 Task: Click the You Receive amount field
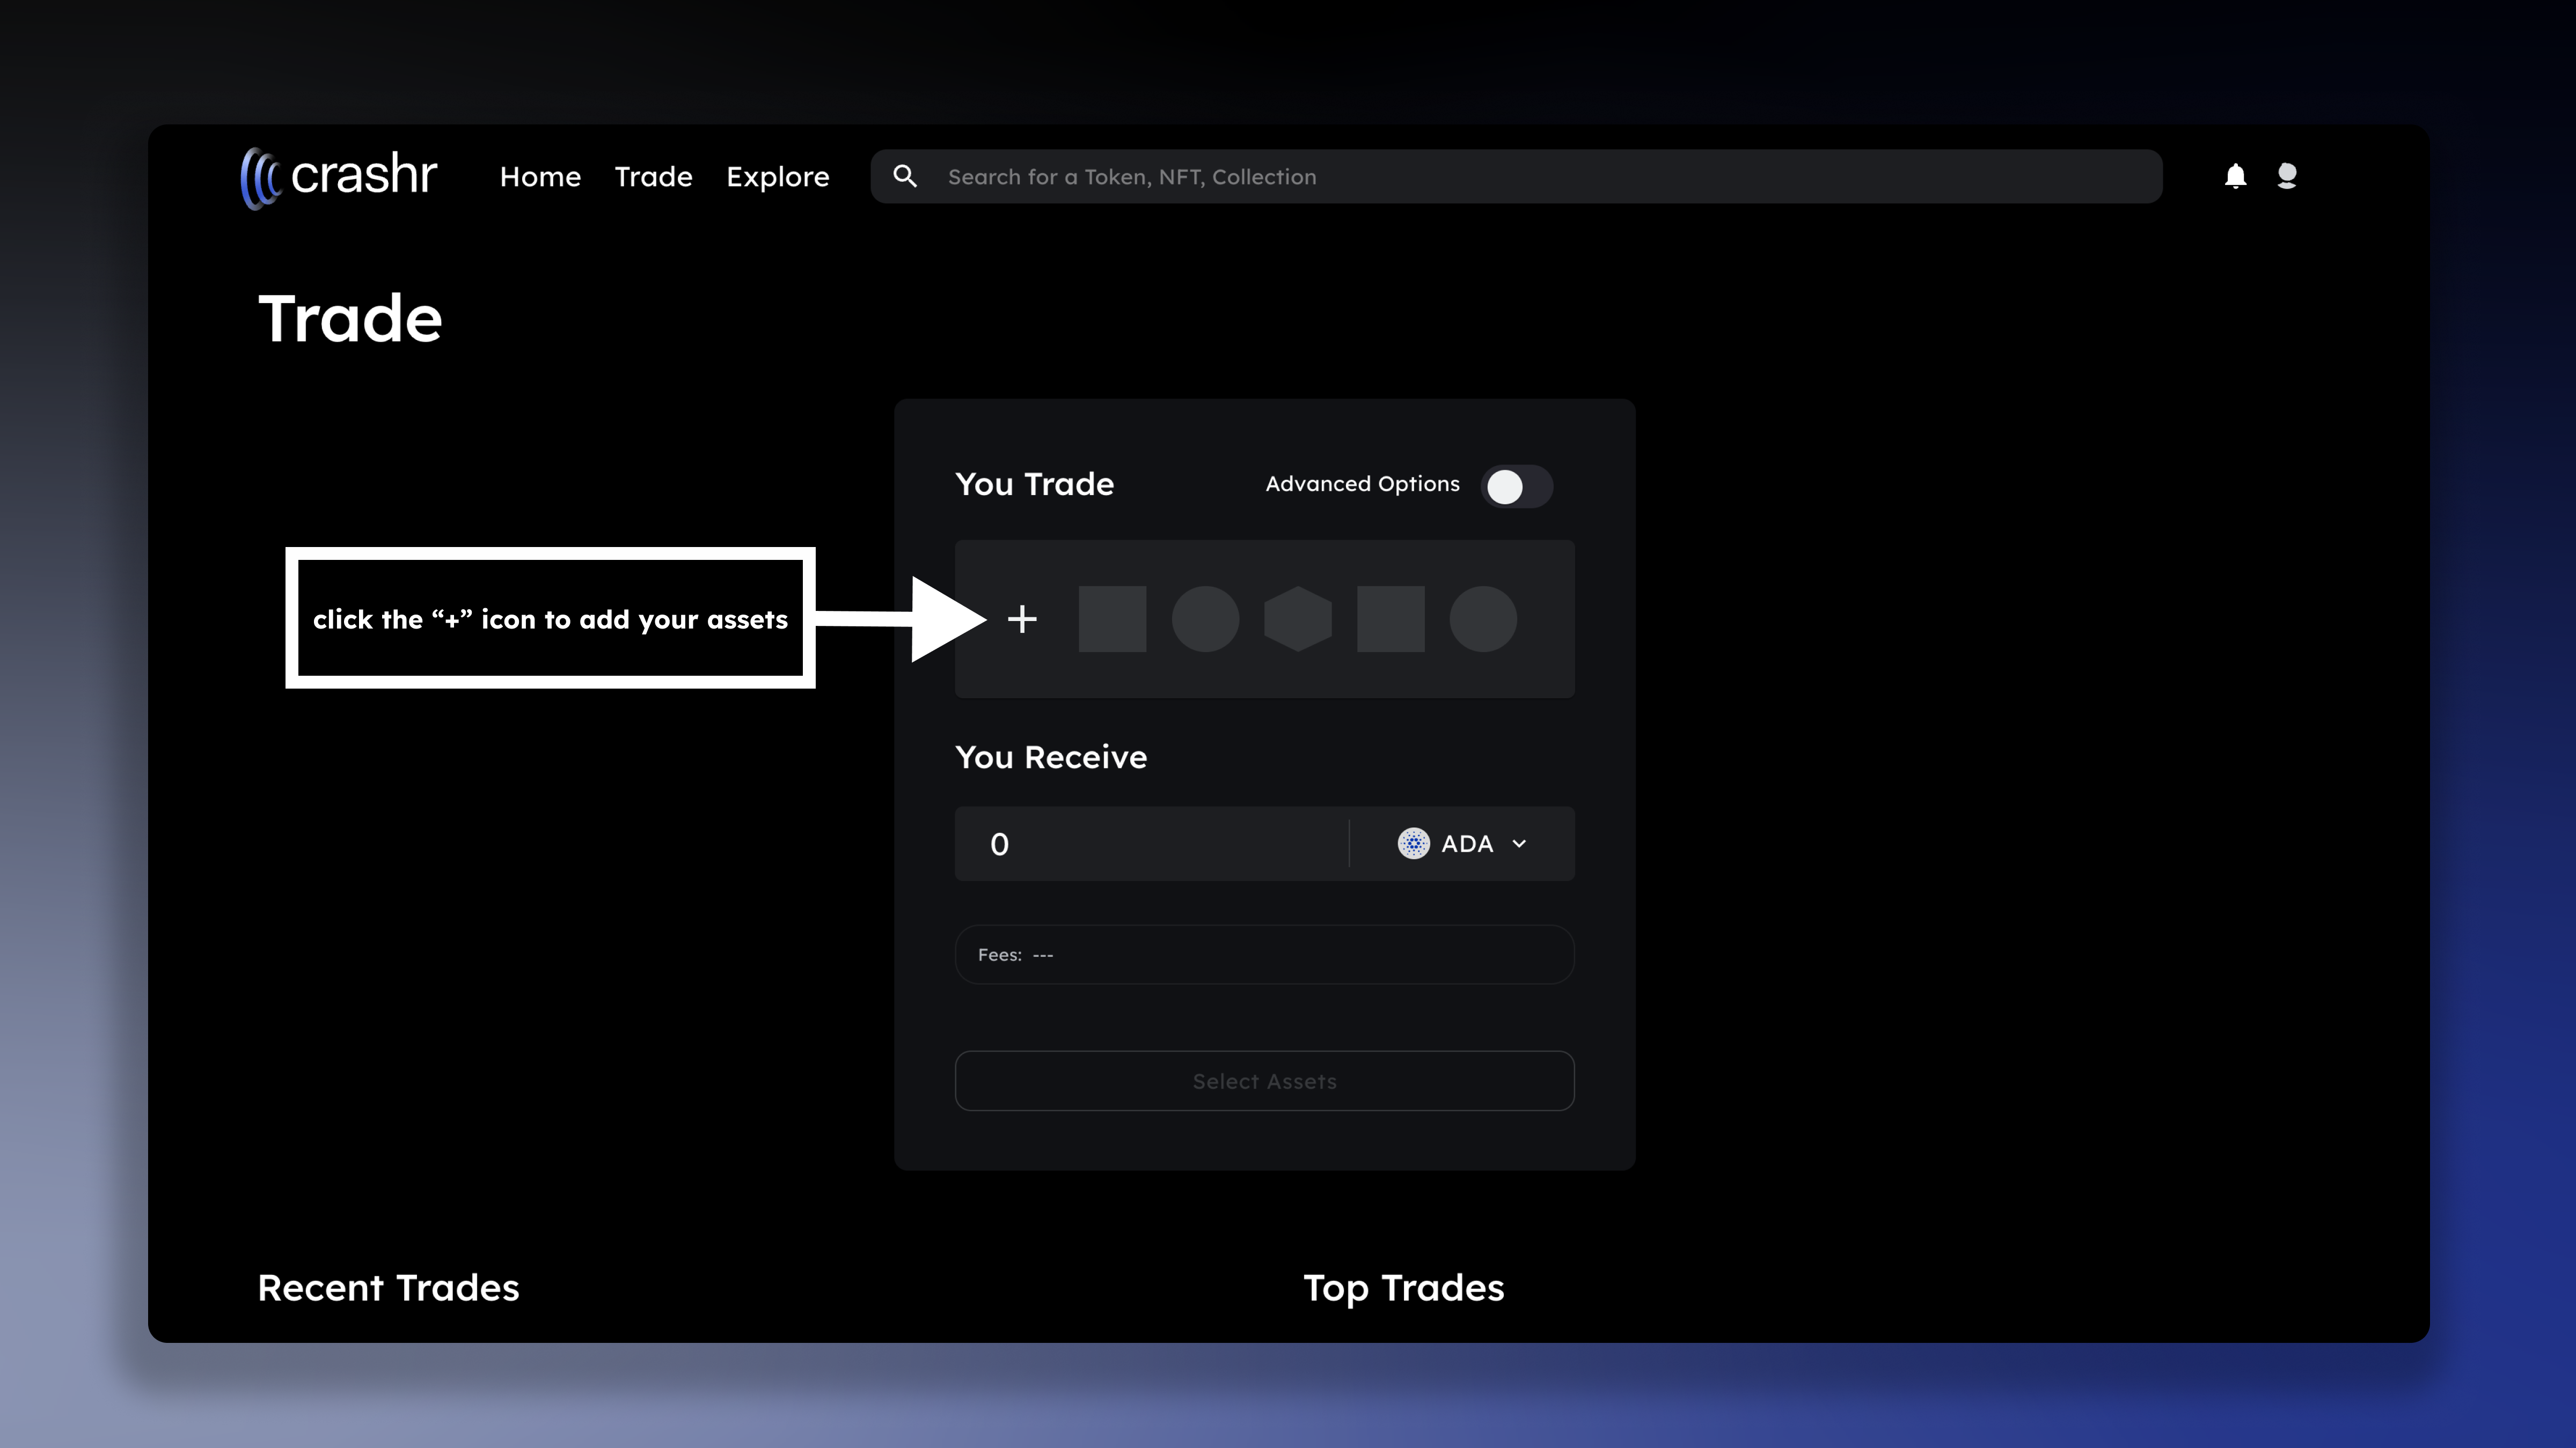click(1151, 844)
